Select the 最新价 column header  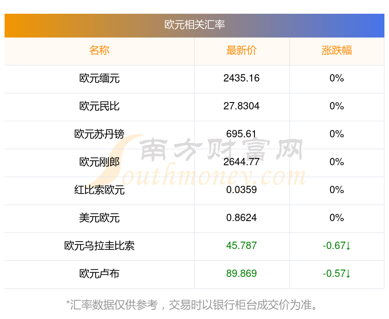click(241, 50)
